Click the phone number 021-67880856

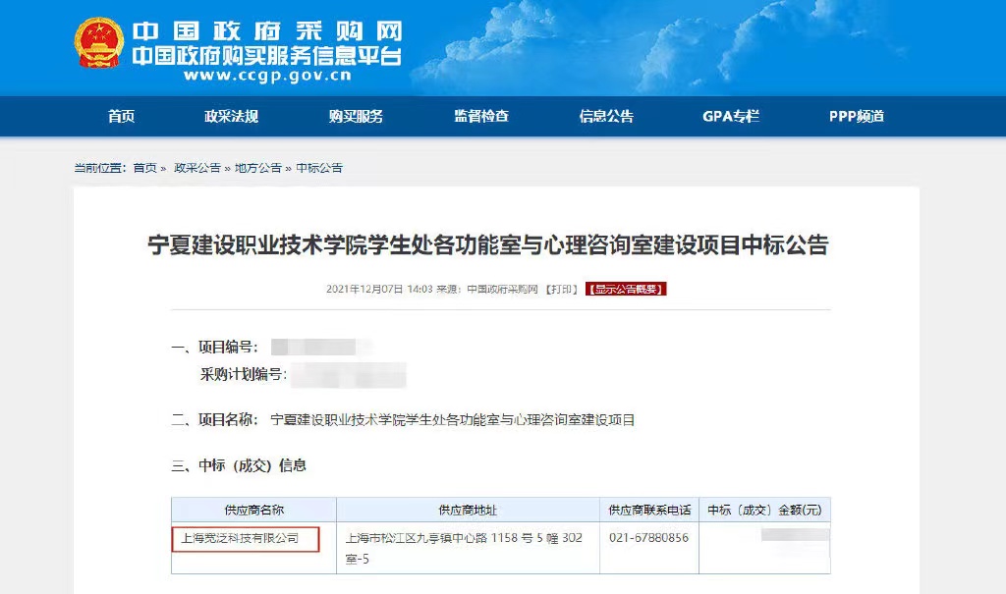coord(648,538)
